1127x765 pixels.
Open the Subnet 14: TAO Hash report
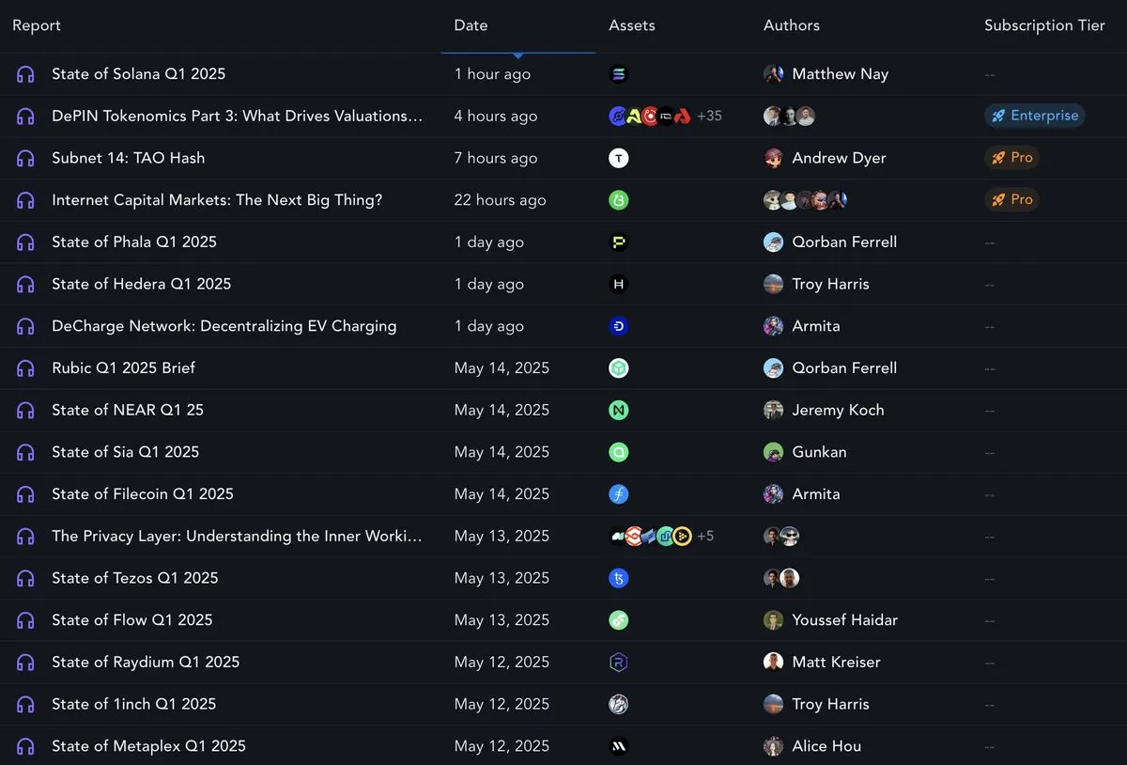point(128,158)
